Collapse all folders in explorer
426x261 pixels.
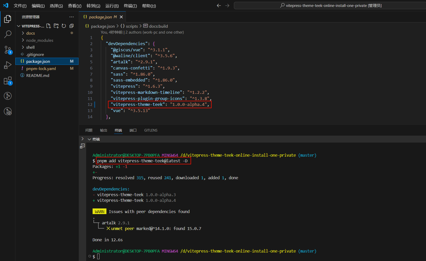(72, 26)
